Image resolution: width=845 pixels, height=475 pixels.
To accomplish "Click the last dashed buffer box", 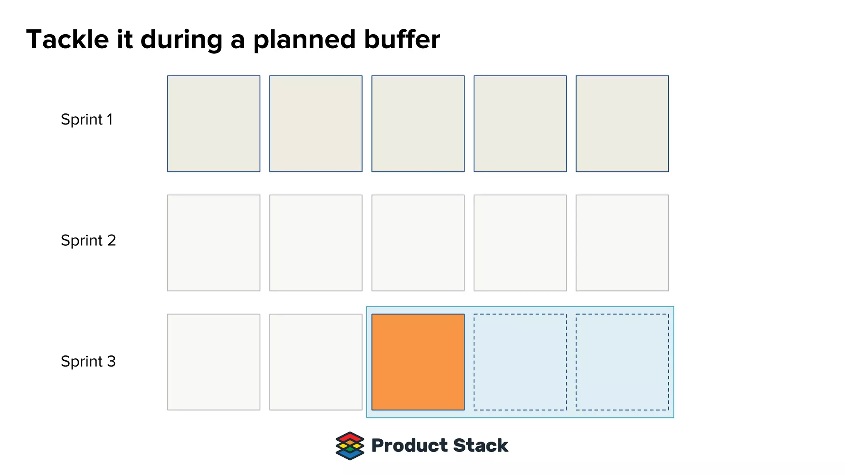I will click(622, 362).
